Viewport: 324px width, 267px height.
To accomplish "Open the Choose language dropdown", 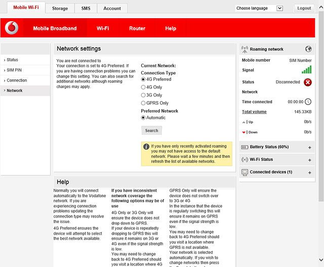I will point(259,8).
